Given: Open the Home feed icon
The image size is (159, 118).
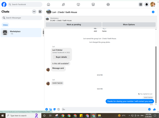Looking at the screenshot, I should (x=48, y=4).
